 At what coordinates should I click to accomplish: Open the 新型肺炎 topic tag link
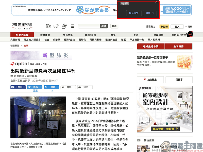coord(19,76)
